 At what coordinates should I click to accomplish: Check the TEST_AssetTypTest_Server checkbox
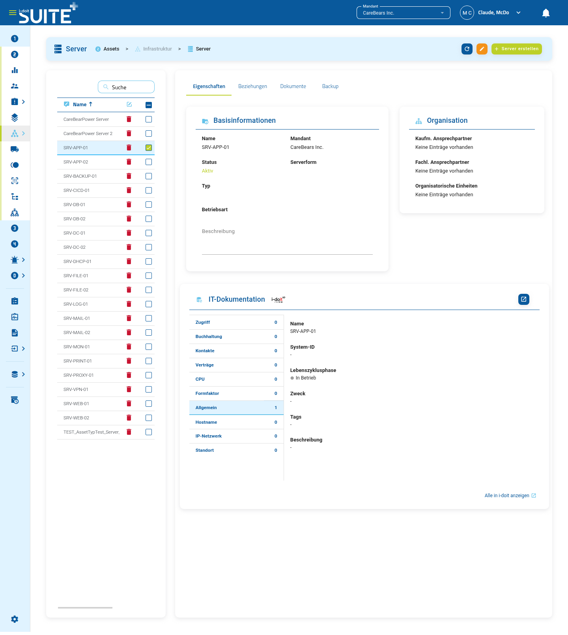(149, 432)
